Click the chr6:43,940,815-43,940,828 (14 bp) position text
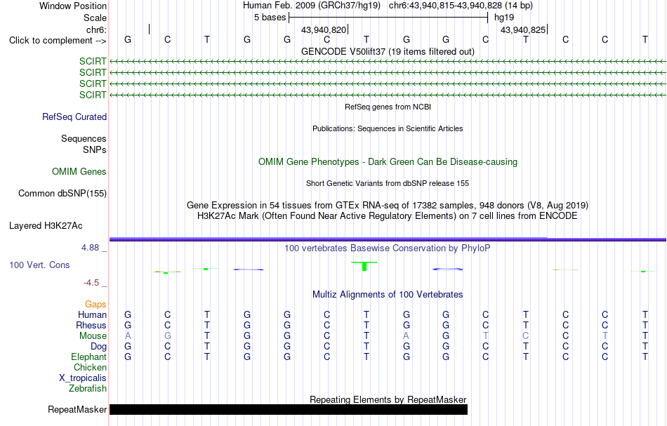This screenshot has width=667, height=426. (461, 6)
